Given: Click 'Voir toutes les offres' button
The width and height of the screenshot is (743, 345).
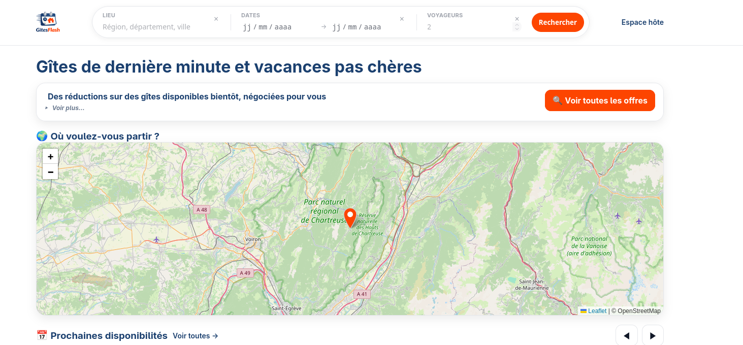Looking at the screenshot, I should tap(600, 100).
